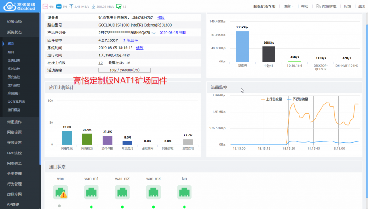
Task: Click the wan_m3 port icon
Action: (x=153, y=192)
